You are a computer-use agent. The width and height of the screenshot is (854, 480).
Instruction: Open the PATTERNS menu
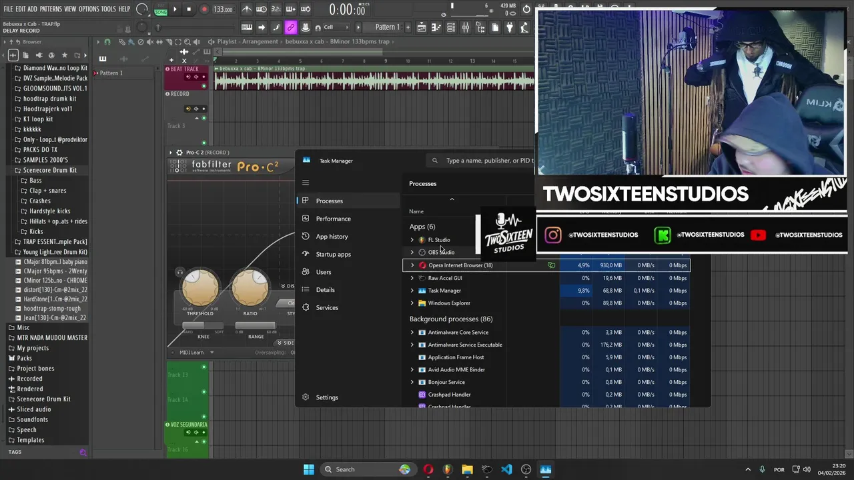[51, 9]
